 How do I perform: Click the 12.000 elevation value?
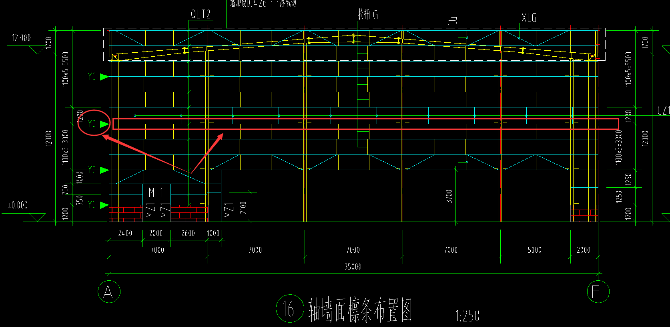point(21,38)
